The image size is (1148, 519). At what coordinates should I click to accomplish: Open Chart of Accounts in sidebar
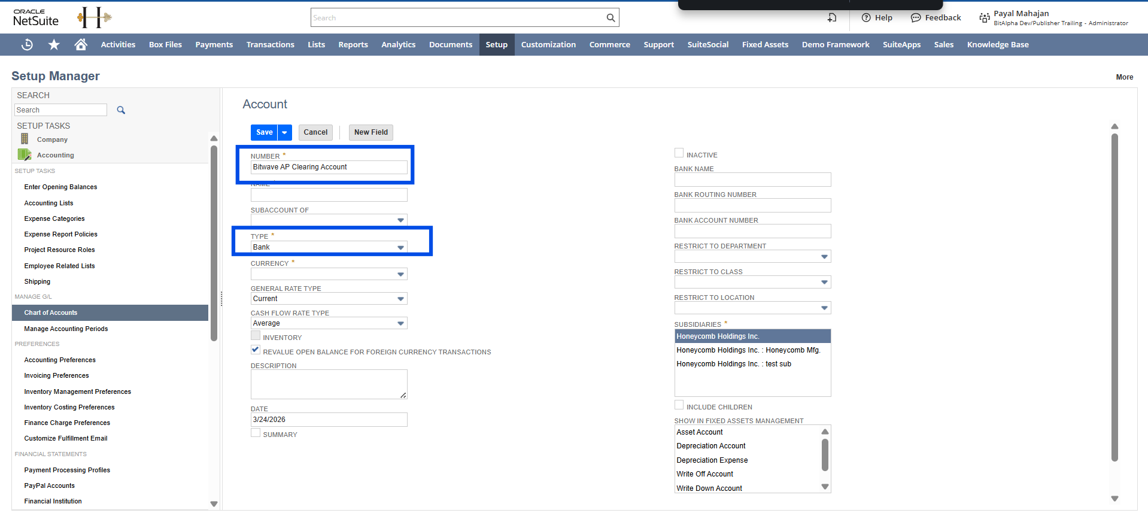110,312
